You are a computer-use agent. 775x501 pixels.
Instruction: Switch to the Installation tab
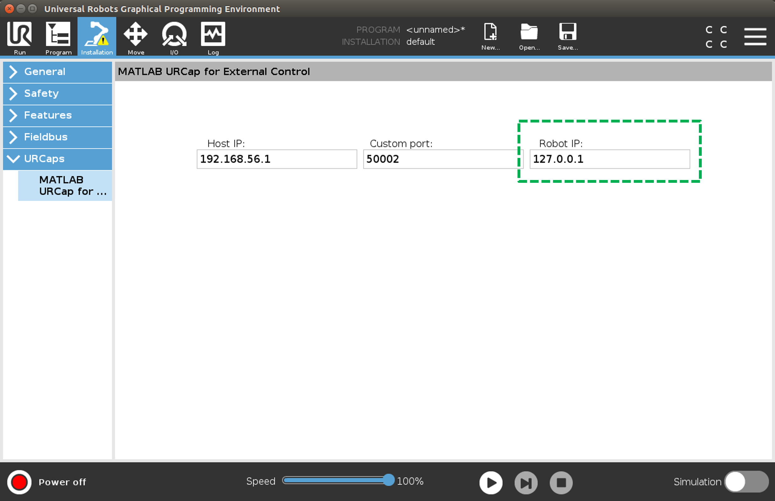(97, 37)
